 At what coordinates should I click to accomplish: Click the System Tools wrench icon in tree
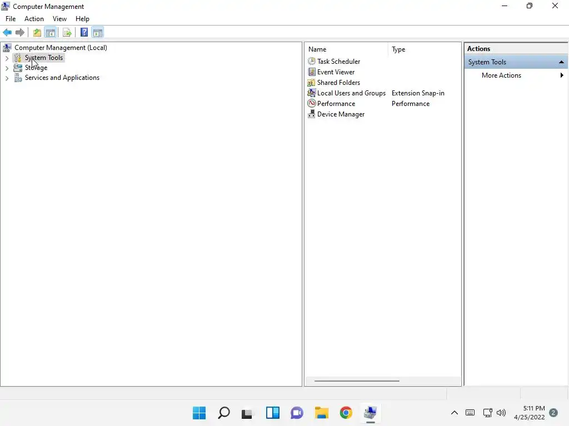point(18,58)
